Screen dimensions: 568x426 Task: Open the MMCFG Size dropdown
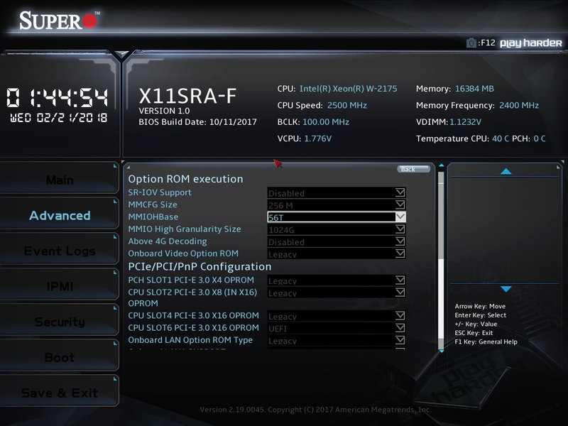[337, 205]
